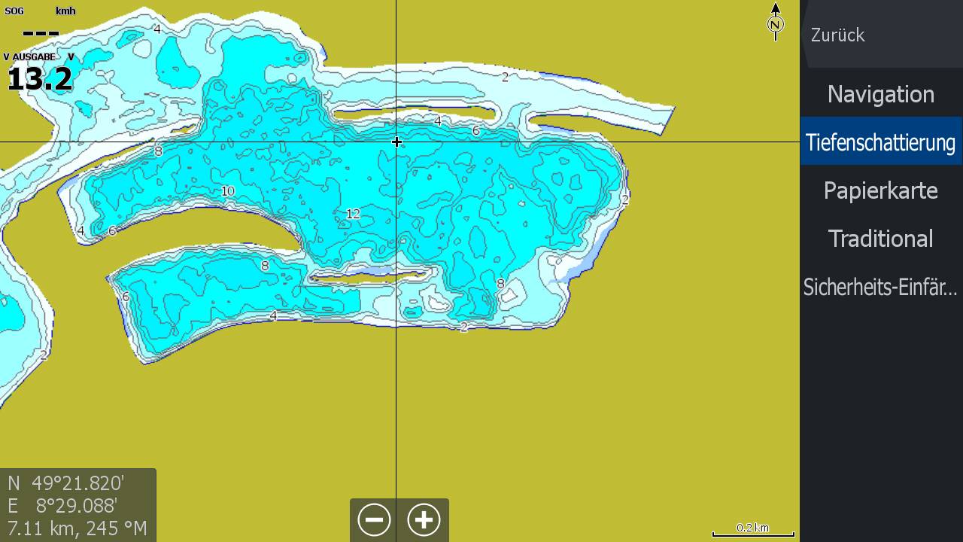Tap the SOG speed readout dashes
This screenshot has height=542, width=963.
41,33
